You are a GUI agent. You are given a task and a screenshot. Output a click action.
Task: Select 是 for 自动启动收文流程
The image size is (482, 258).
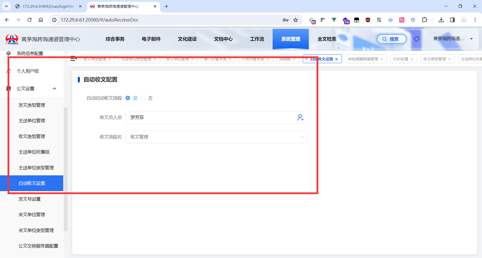coord(128,98)
